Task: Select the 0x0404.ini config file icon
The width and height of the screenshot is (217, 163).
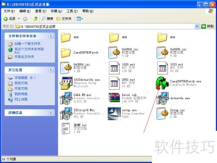Action: click(114, 53)
